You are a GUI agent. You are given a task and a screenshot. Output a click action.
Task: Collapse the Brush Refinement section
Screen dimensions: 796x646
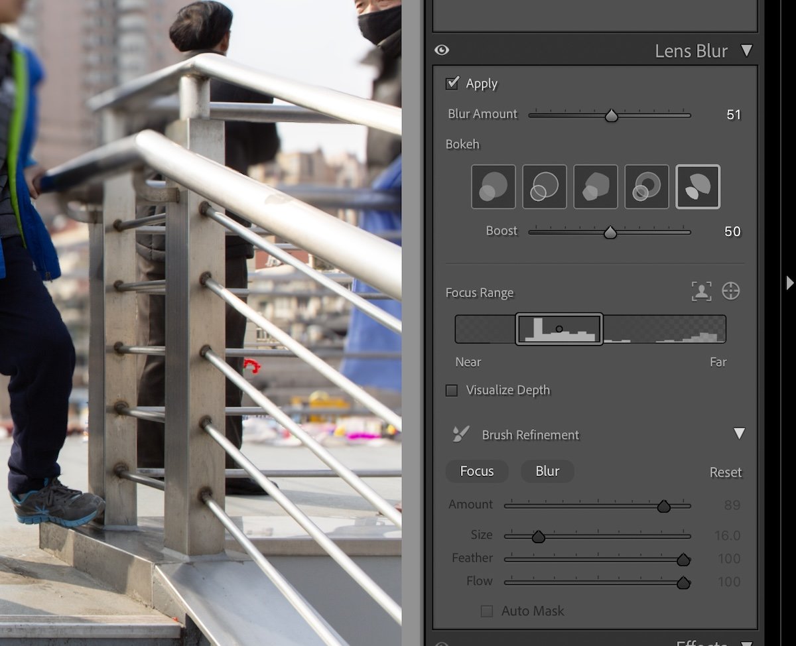740,433
